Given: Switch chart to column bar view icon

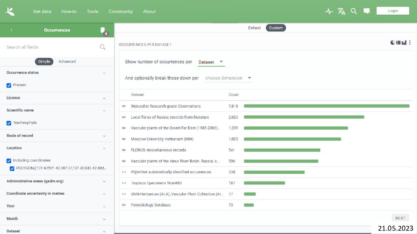Looking at the screenshot, I should pos(404,42).
